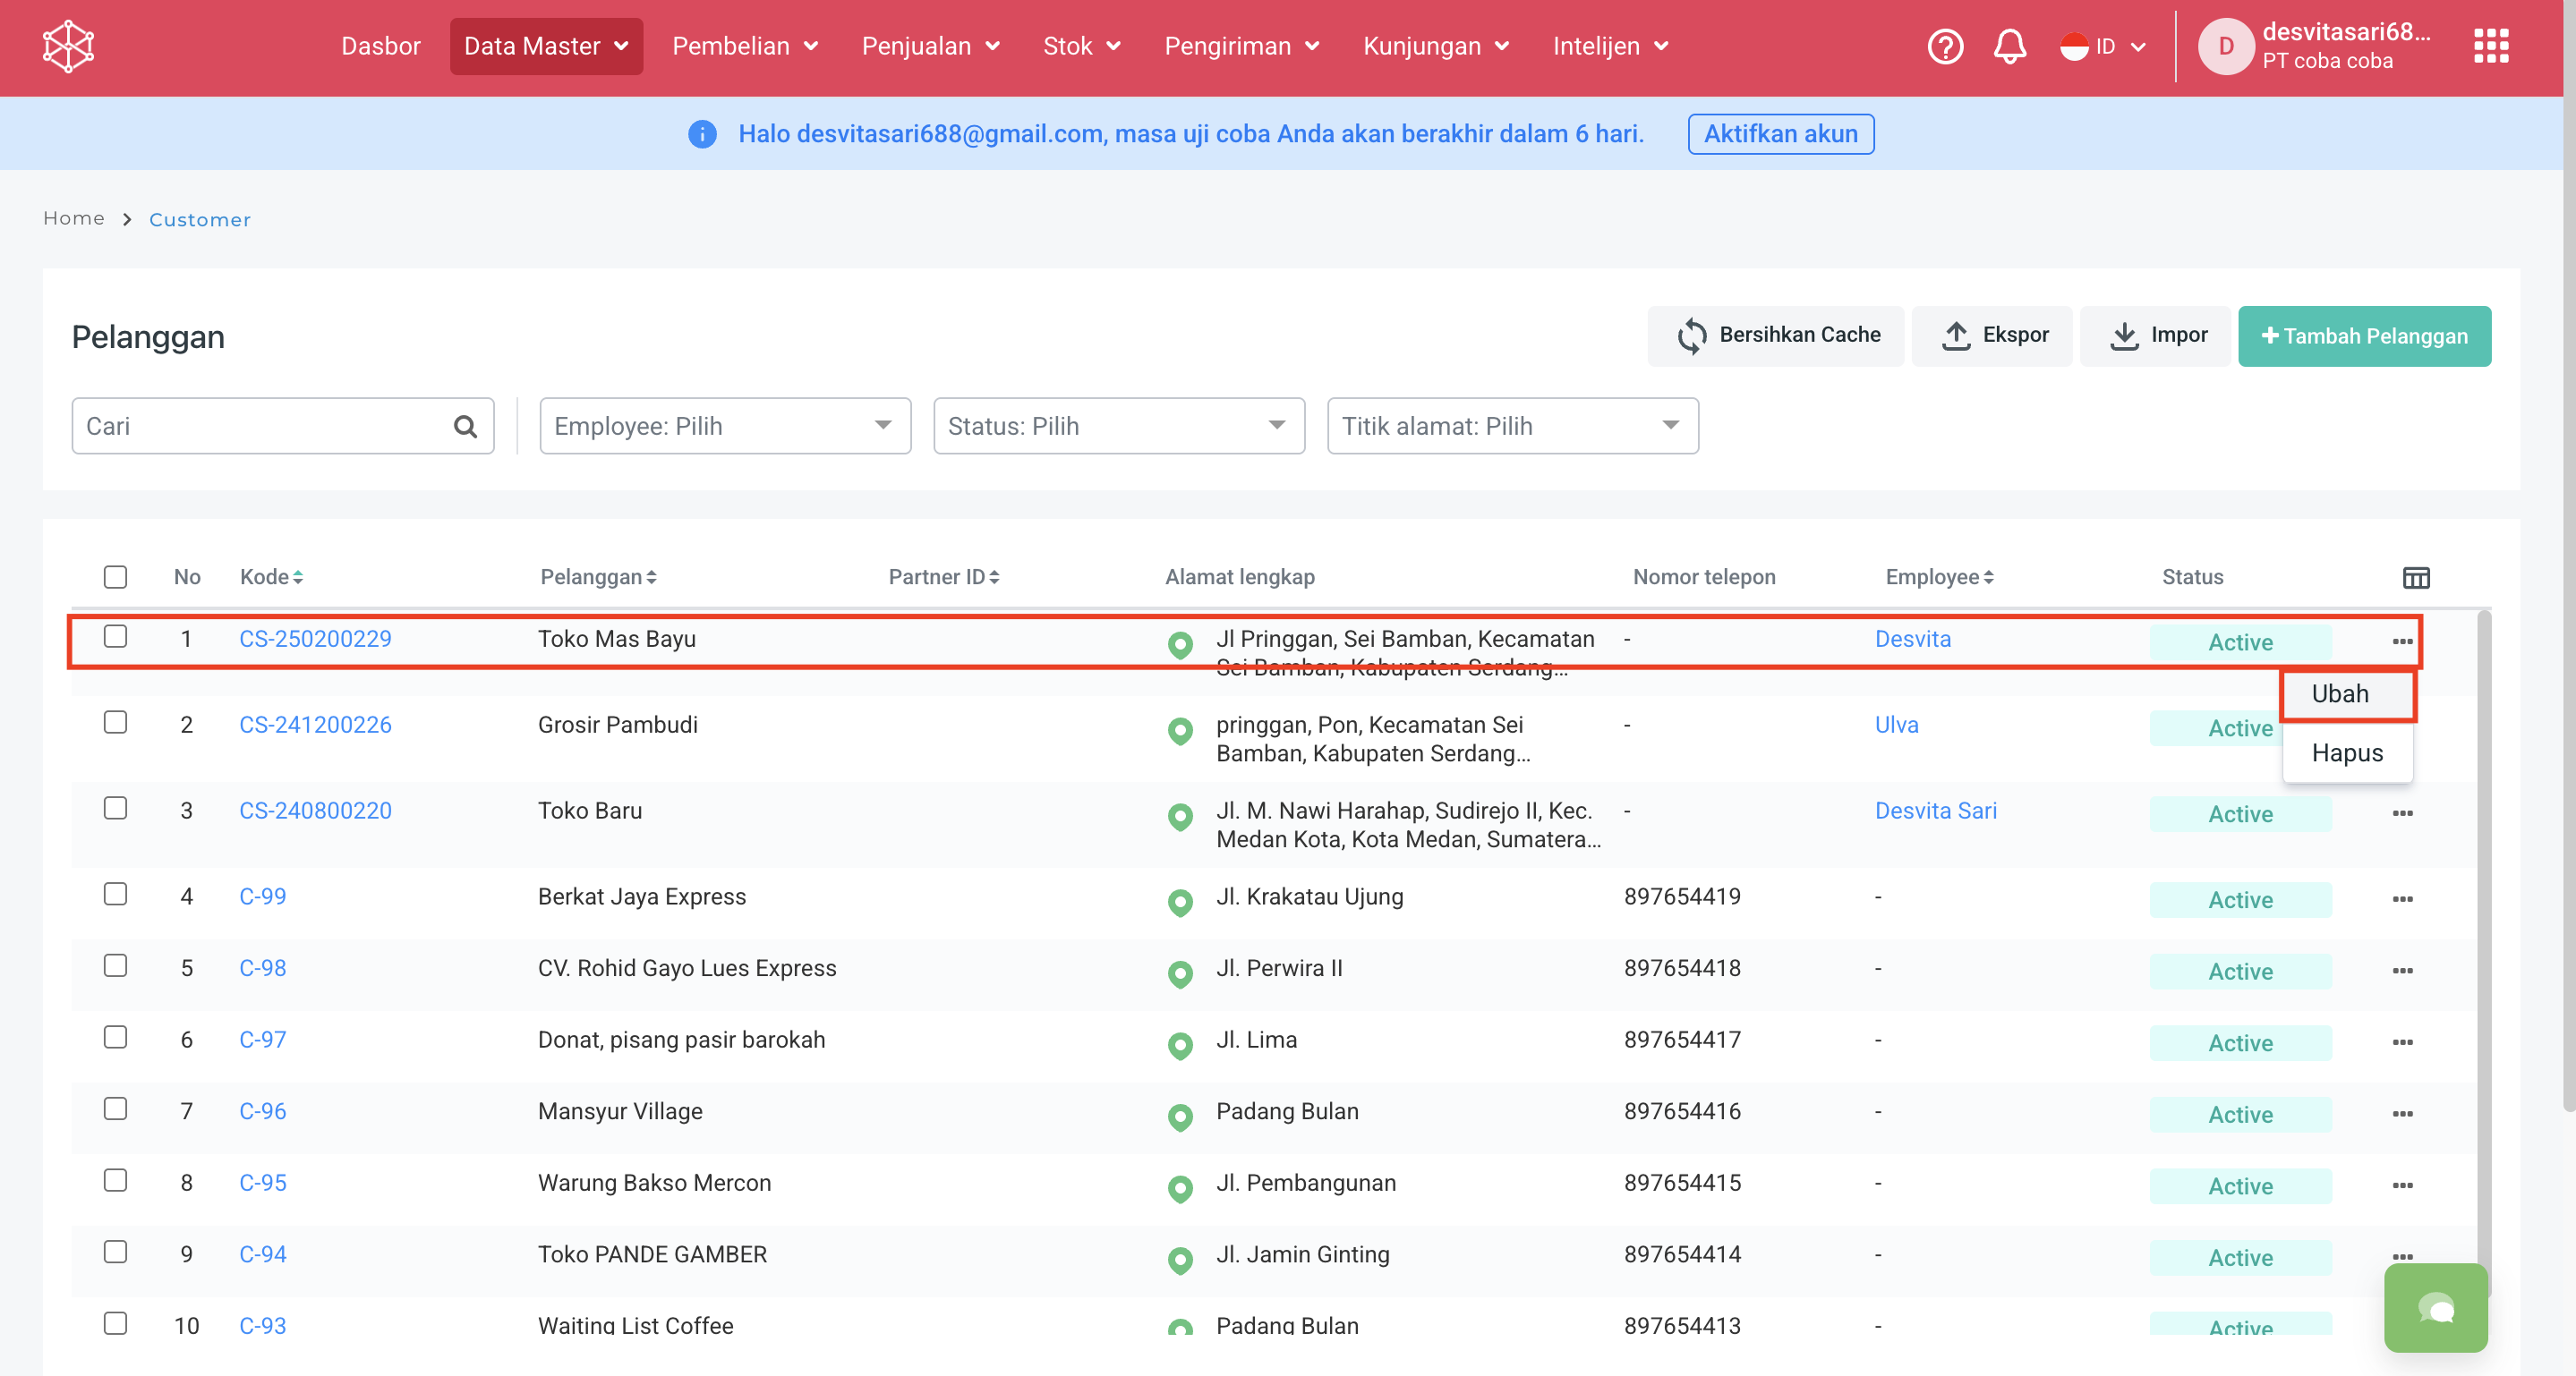Open the Titik alamat filter dropdown
Screen dimensions: 2576x1376
point(1511,427)
